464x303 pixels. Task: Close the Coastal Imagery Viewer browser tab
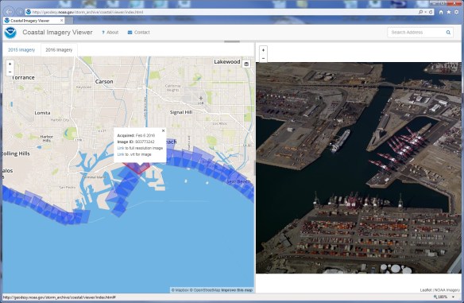(61, 21)
